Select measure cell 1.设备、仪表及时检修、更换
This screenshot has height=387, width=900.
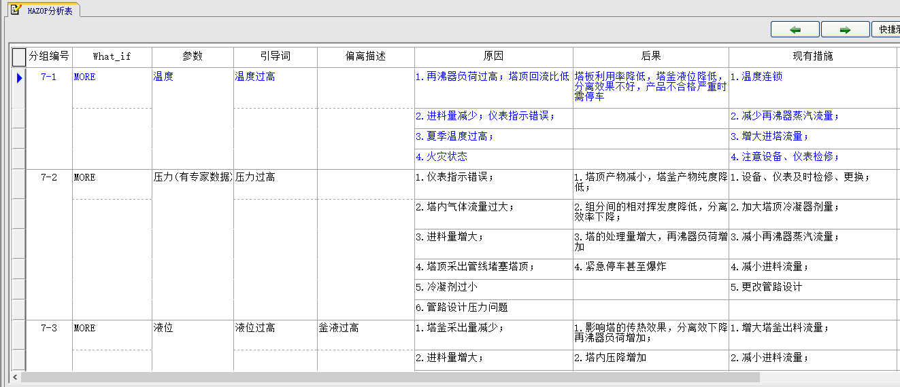[813, 184]
